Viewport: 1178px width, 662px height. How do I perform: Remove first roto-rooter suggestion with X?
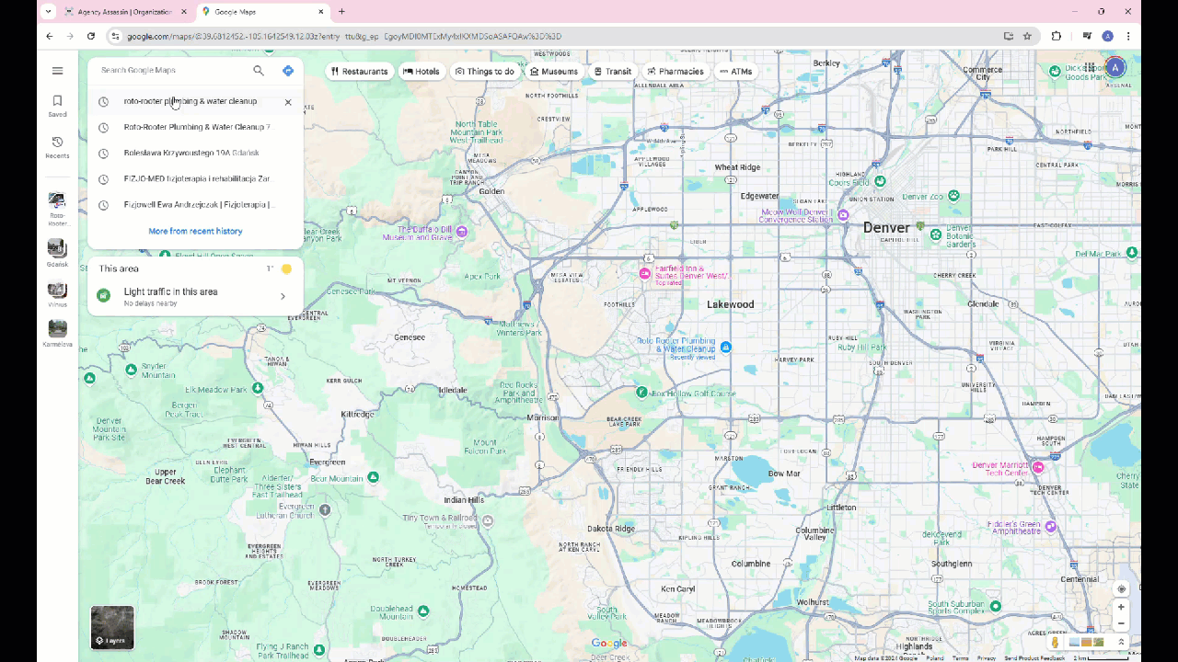point(288,102)
